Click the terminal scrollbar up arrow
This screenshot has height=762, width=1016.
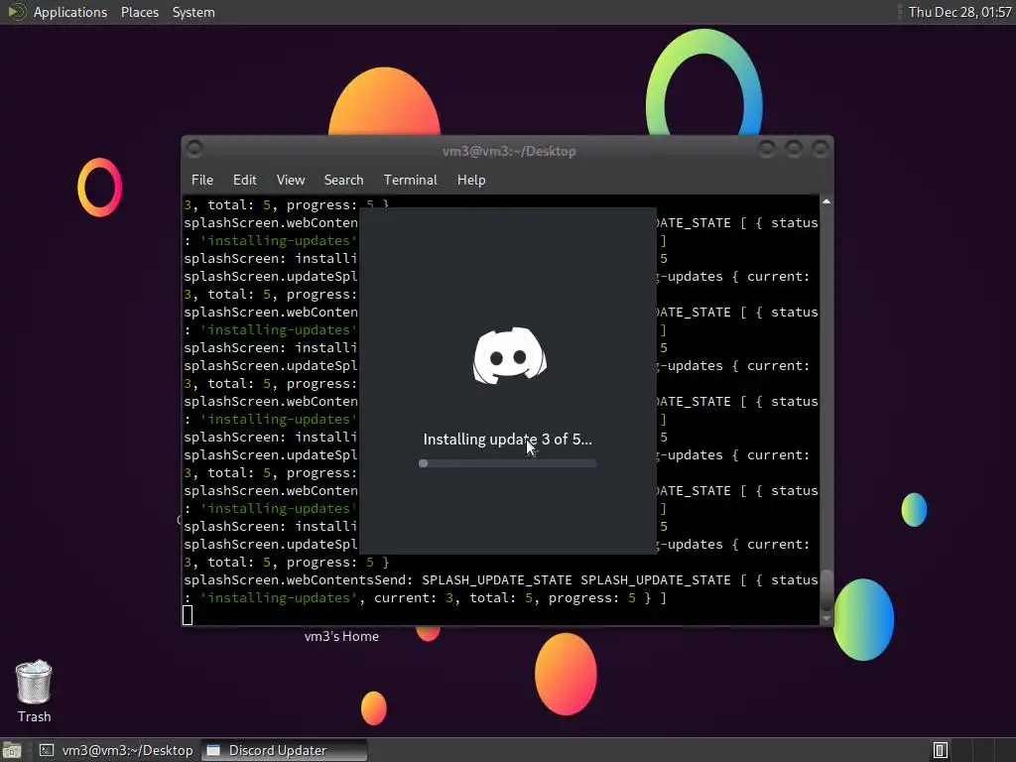click(x=826, y=202)
